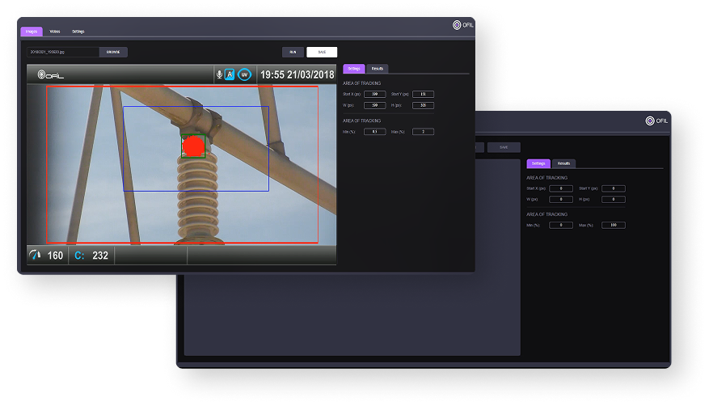Select the Images tab
The image size is (709, 406).
coord(32,32)
